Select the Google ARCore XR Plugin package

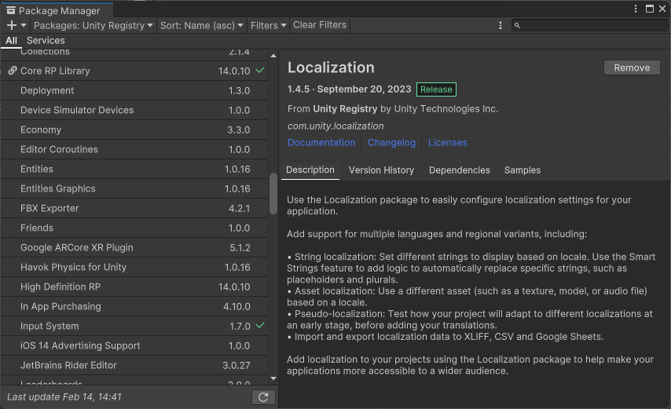point(134,248)
